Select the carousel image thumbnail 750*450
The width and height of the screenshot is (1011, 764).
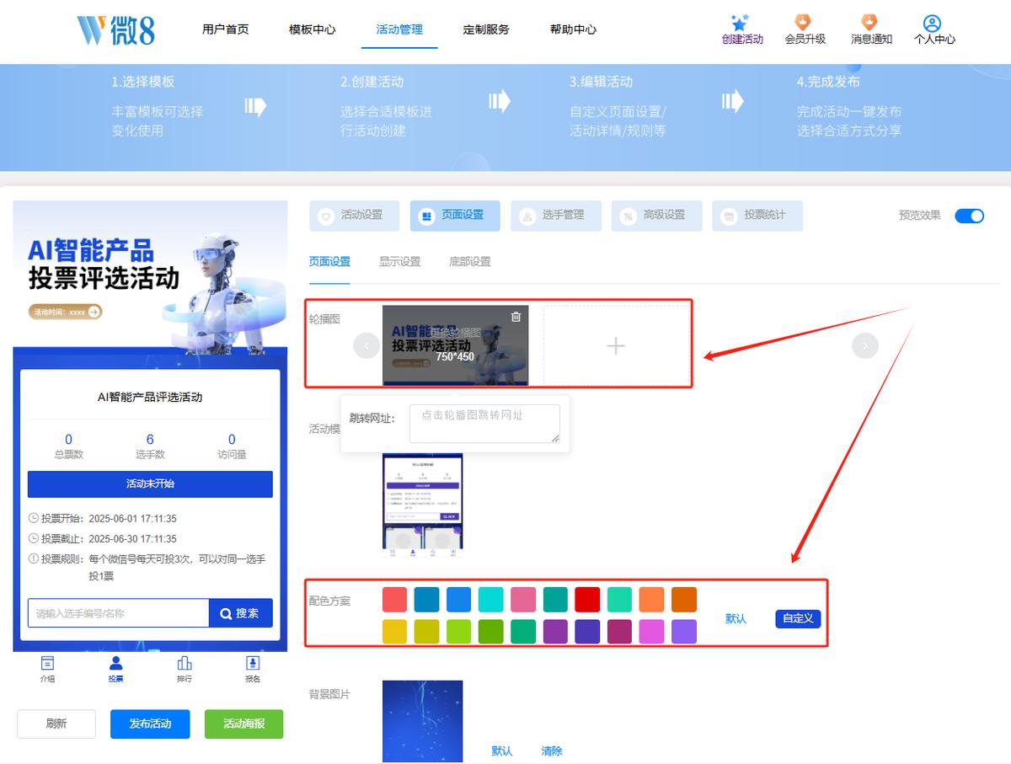pyautogui.click(x=455, y=345)
